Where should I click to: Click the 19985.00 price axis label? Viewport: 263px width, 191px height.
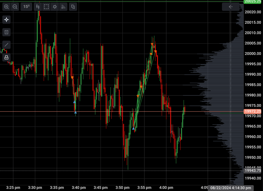pos(253,85)
